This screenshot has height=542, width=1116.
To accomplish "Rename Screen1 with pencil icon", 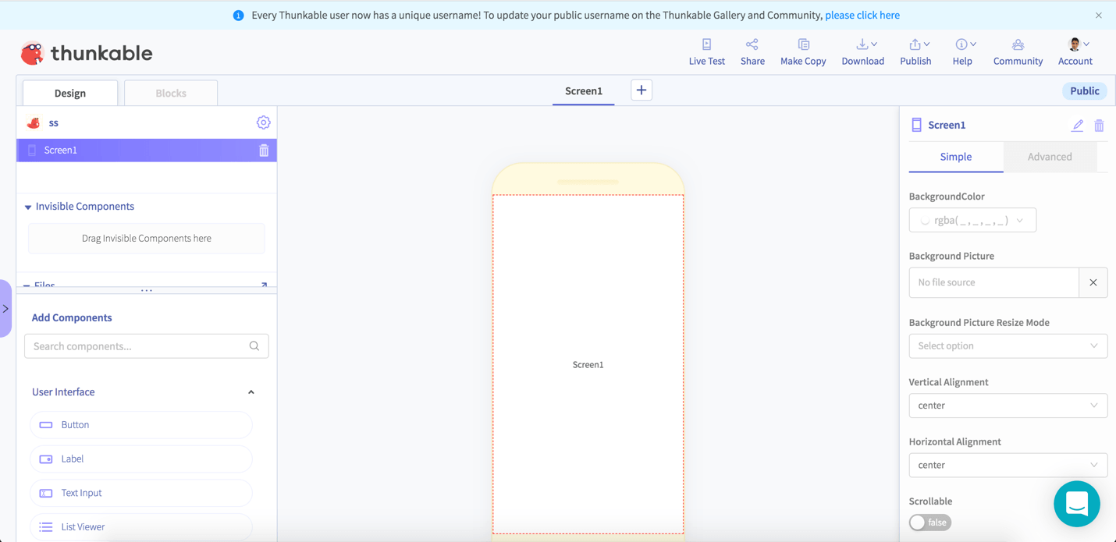I will click(1077, 126).
